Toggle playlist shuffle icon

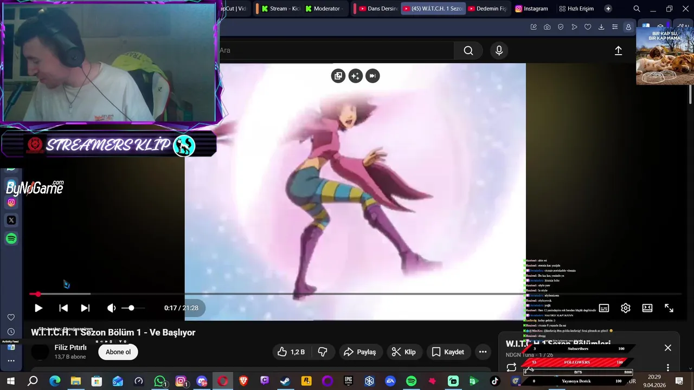click(530, 368)
